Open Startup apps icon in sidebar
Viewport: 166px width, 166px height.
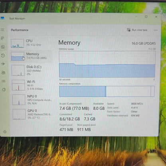tap(3, 64)
